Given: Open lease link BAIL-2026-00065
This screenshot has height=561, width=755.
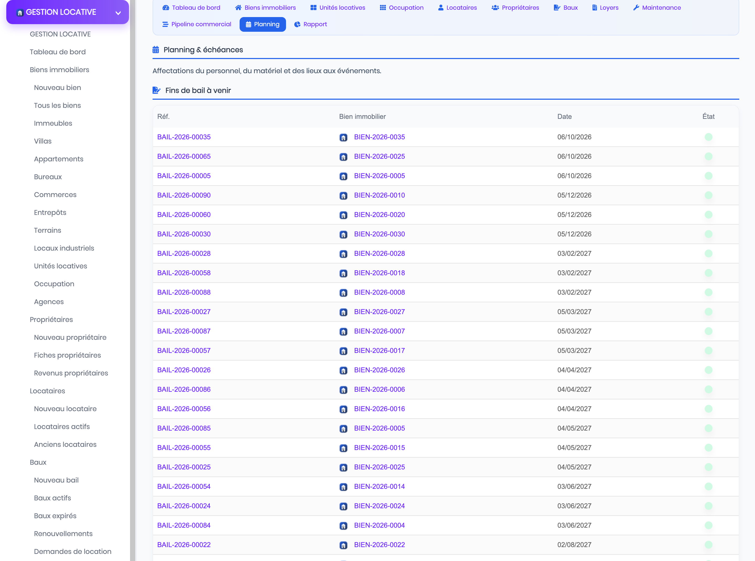Looking at the screenshot, I should click(184, 156).
